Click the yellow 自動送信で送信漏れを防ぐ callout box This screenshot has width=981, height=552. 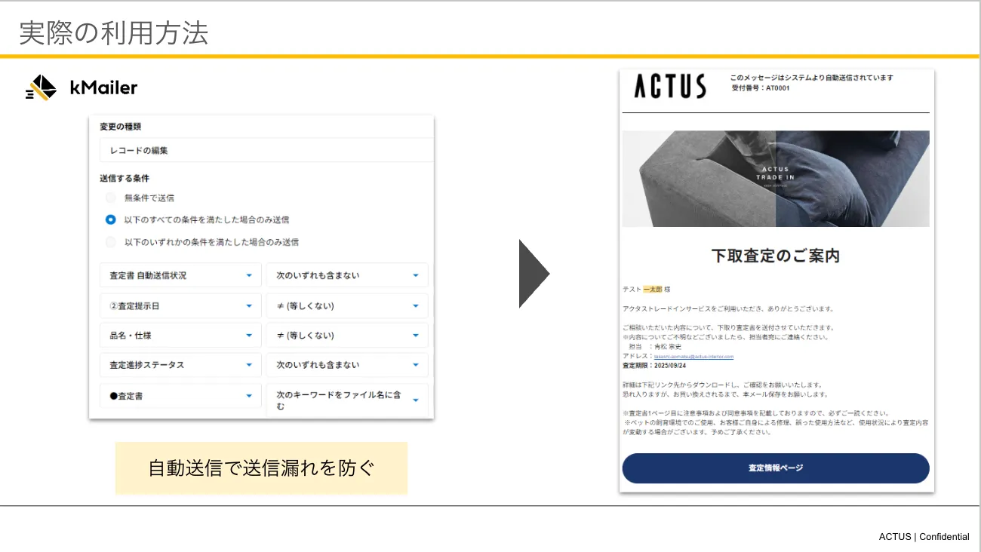[261, 468]
